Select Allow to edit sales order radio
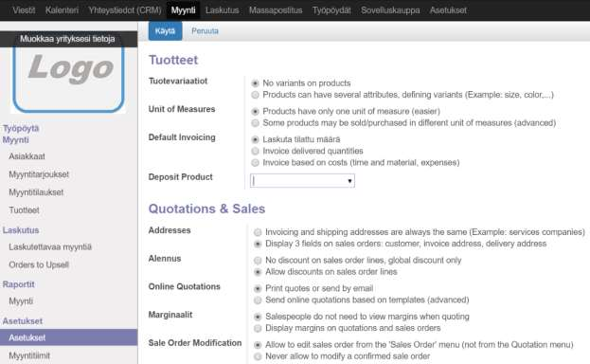Image resolution: width=590 pixels, height=364 pixels. (x=258, y=345)
